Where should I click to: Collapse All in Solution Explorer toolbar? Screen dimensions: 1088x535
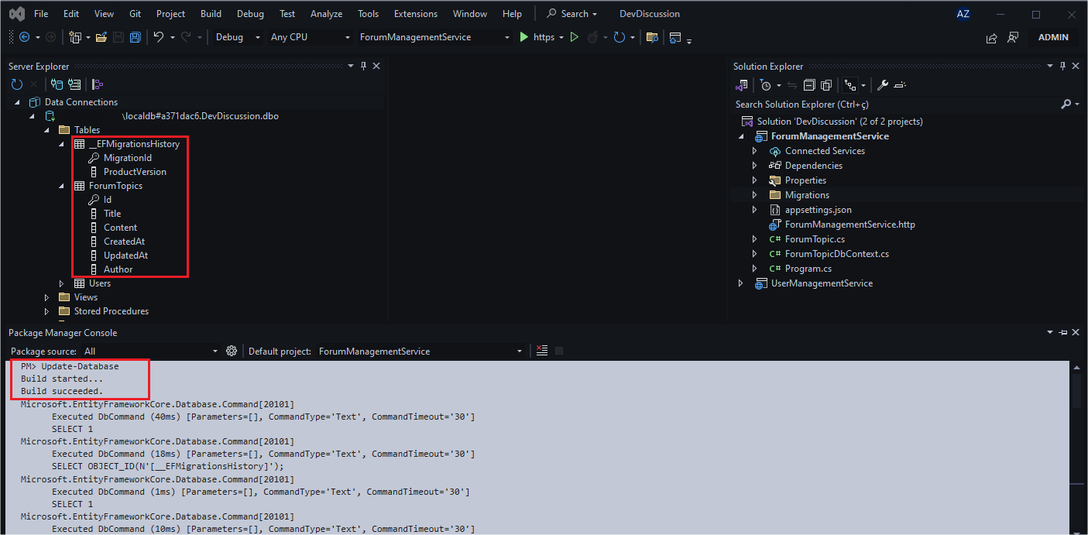tap(809, 85)
